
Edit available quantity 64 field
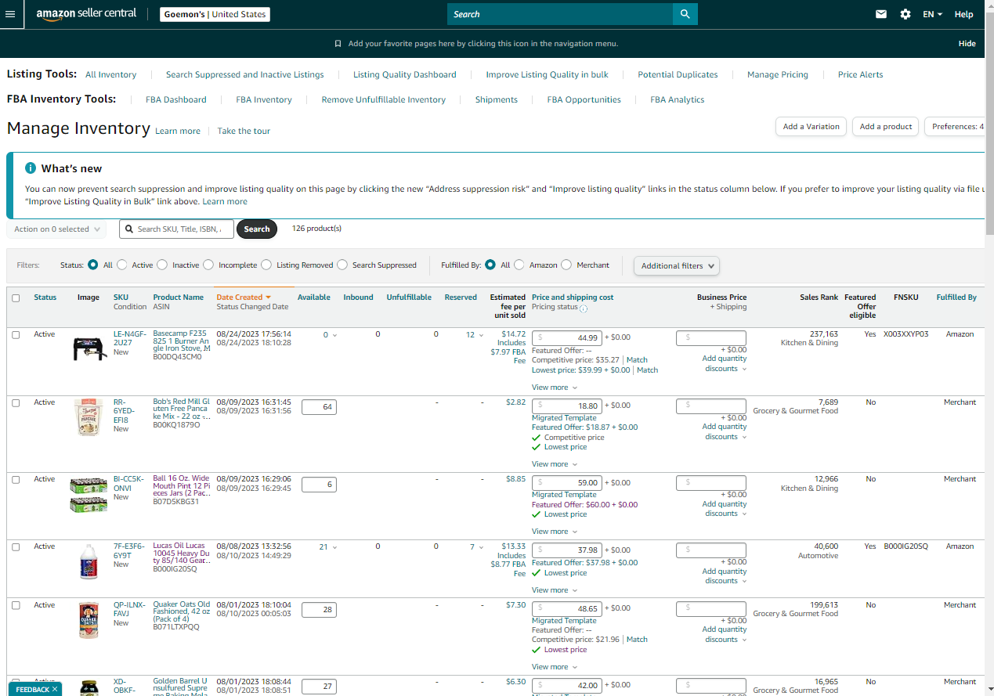[x=319, y=407]
